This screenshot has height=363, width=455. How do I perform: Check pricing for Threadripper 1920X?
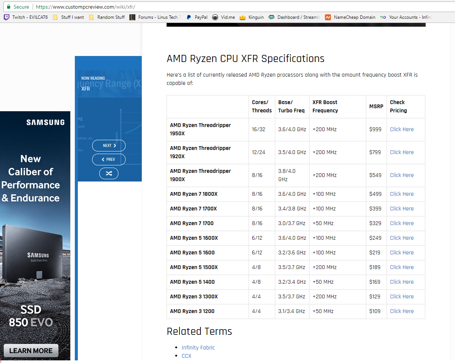(x=402, y=152)
